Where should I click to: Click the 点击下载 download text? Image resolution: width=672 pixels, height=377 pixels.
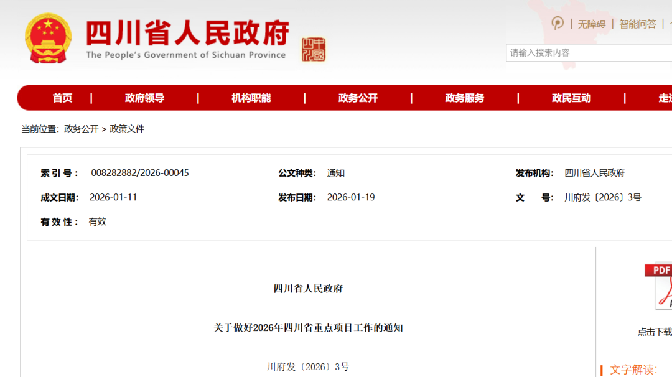pos(655,332)
